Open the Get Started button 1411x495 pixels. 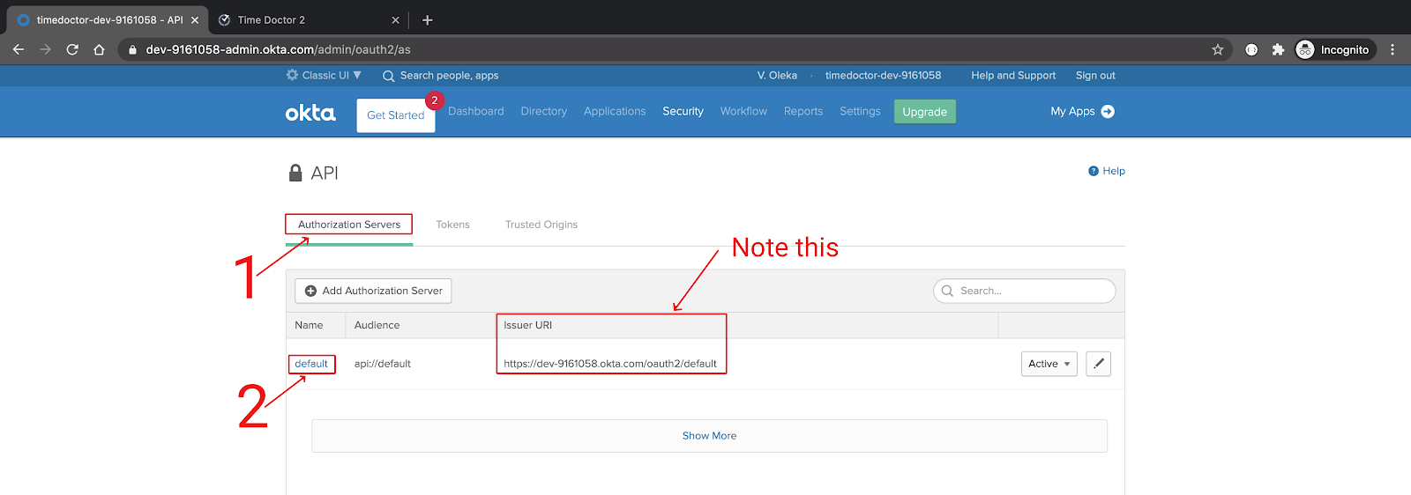point(396,115)
